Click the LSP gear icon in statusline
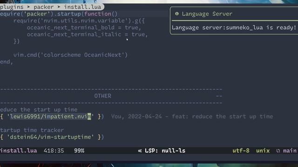The image size is (298, 167). click(x=140, y=151)
